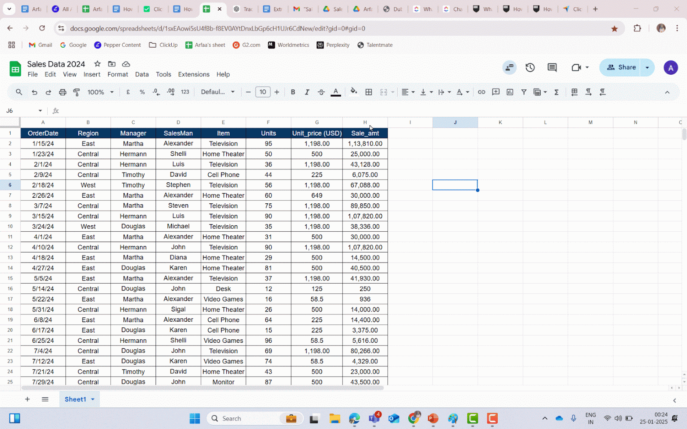
Task: Click the Sale_amt header cell
Action: click(365, 133)
